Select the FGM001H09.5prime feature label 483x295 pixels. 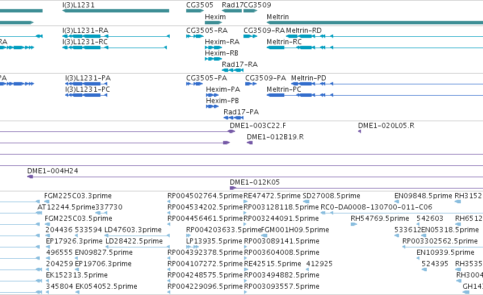(x=295, y=230)
